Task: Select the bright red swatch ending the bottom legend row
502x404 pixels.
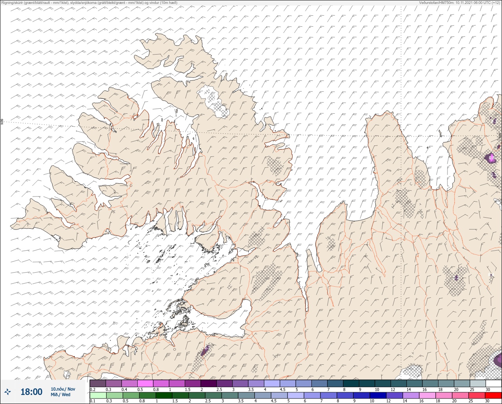Action: click(x=493, y=395)
